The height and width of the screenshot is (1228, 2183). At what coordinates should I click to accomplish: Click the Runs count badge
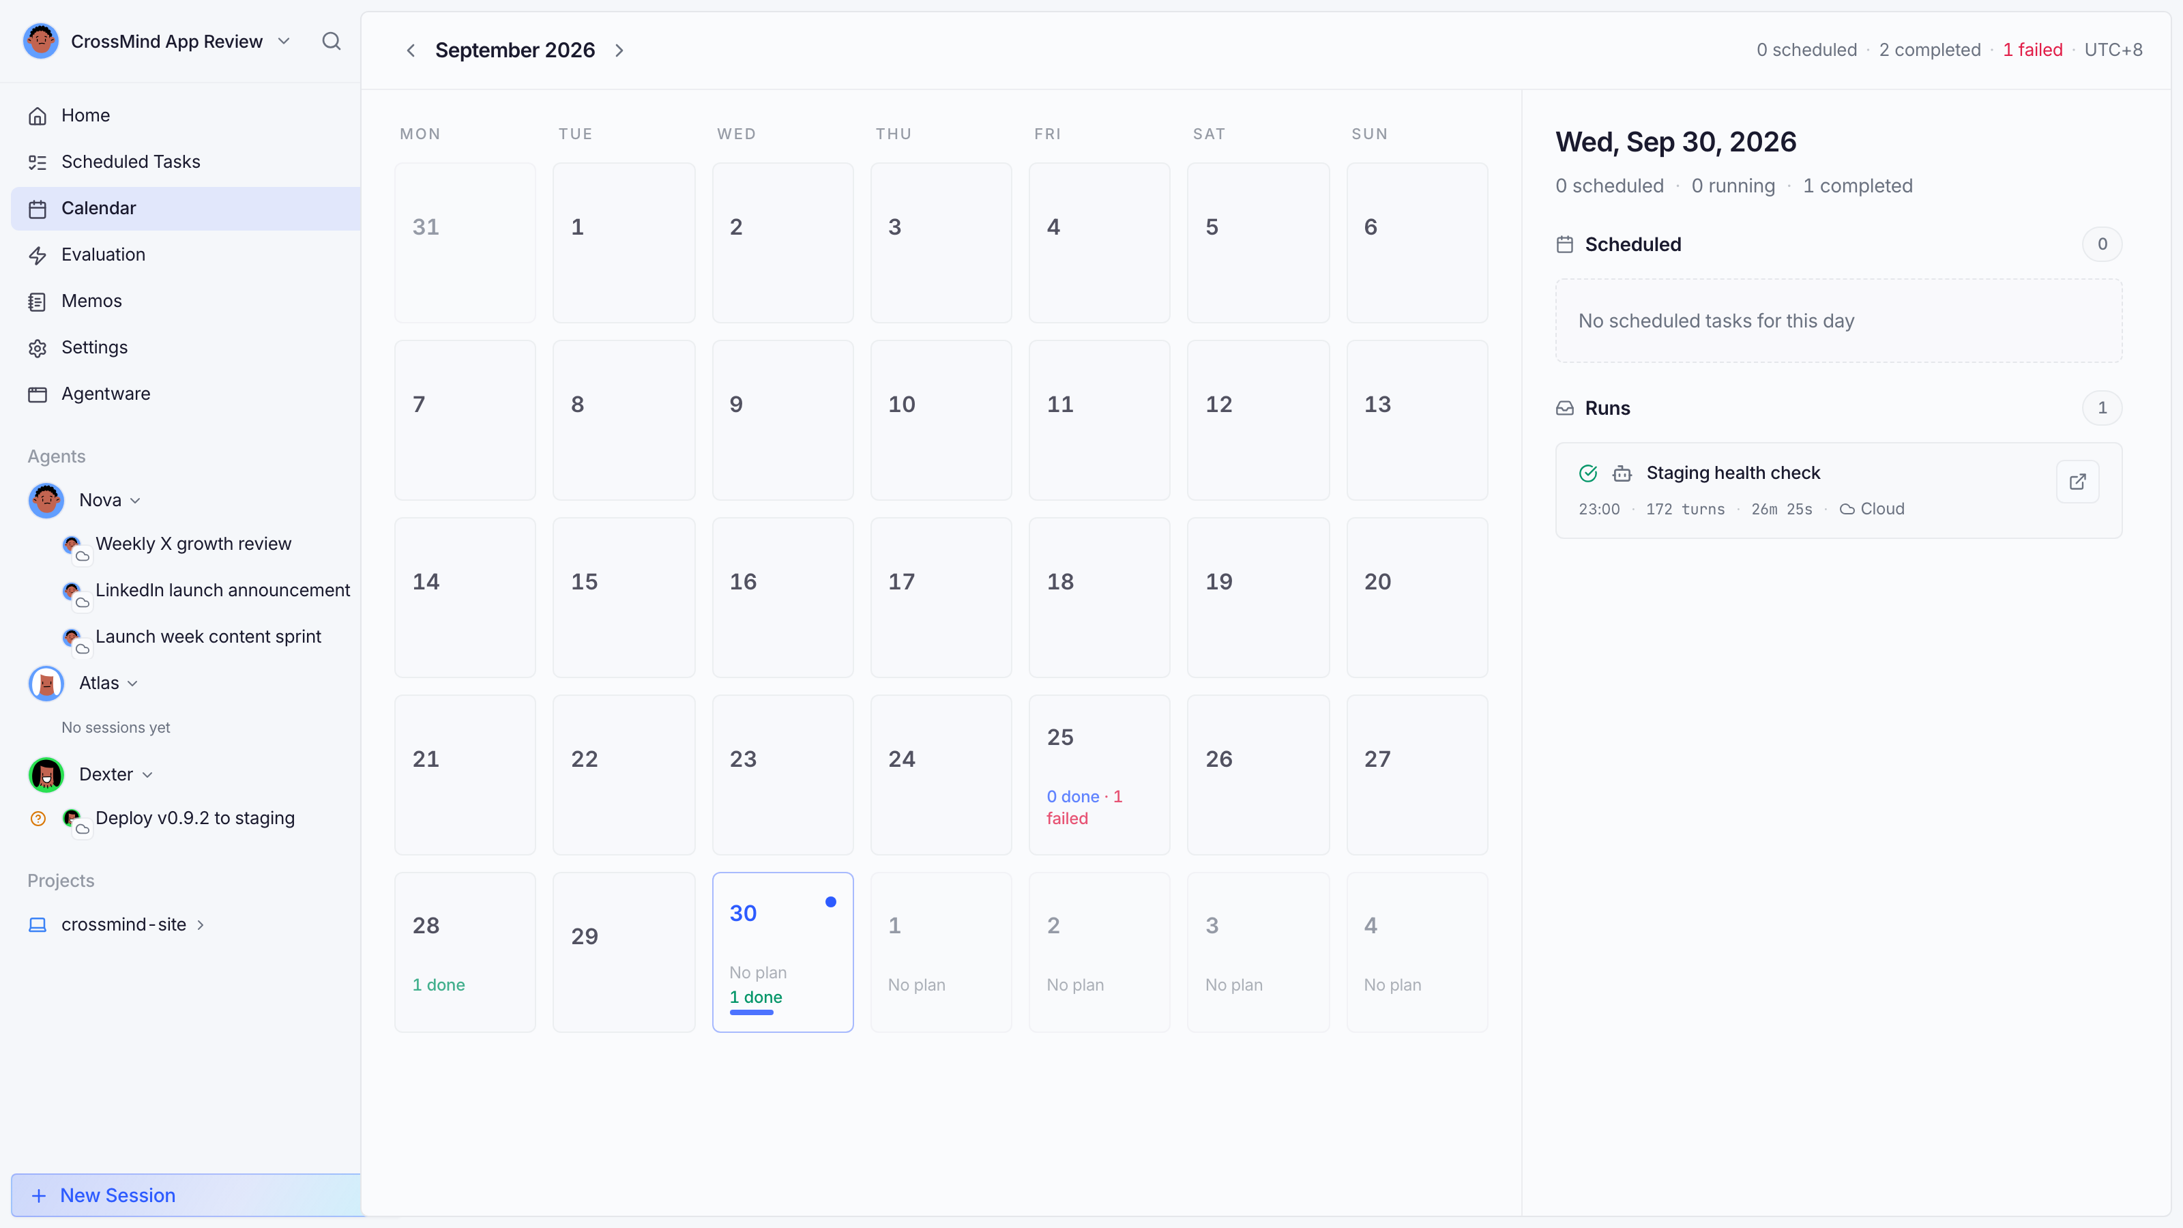pyautogui.click(x=2102, y=408)
